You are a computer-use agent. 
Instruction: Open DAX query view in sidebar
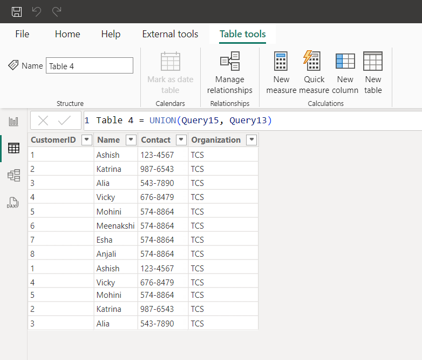click(x=13, y=203)
